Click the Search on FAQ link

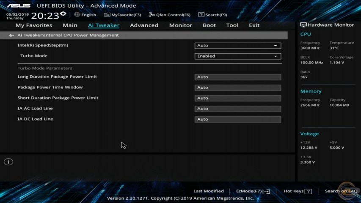click(341, 191)
